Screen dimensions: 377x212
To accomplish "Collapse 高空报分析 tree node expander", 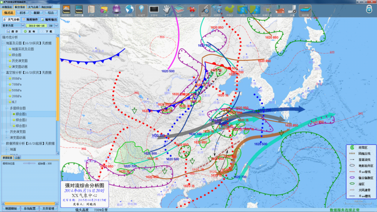I will point(3,73).
